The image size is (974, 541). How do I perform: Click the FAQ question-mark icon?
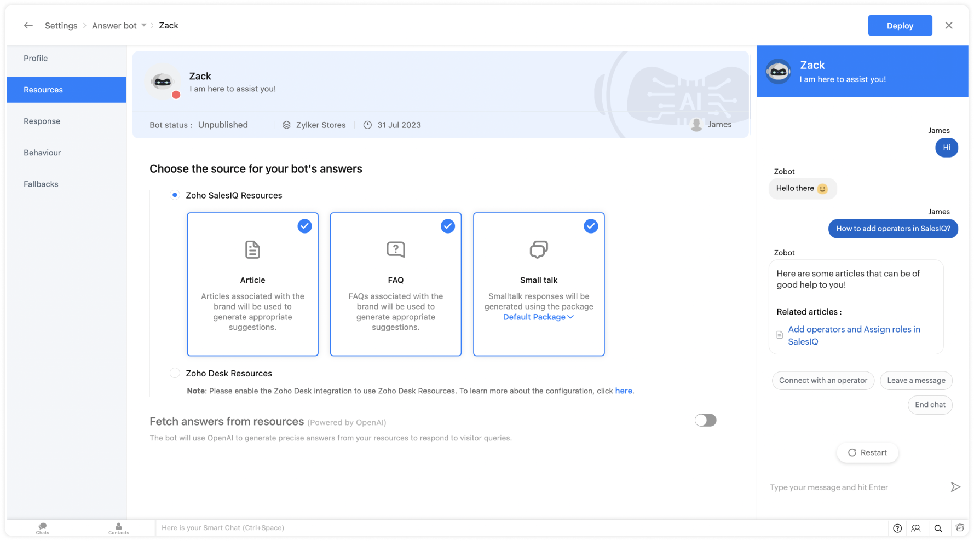[x=395, y=249]
